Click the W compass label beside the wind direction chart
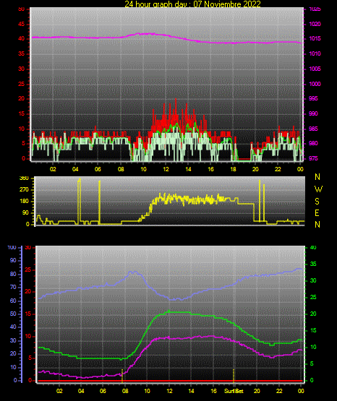This screenshot has width=337, height=401. pos(318,189)
